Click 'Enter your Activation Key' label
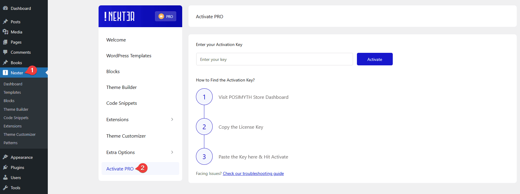The image size is (520, 194). click(219, 44)
